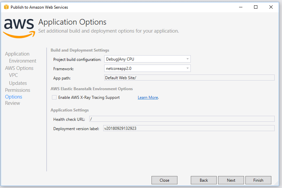The image size is (282, 188).
Task: Go to the Application wizard step
Action: click(17, 54)
